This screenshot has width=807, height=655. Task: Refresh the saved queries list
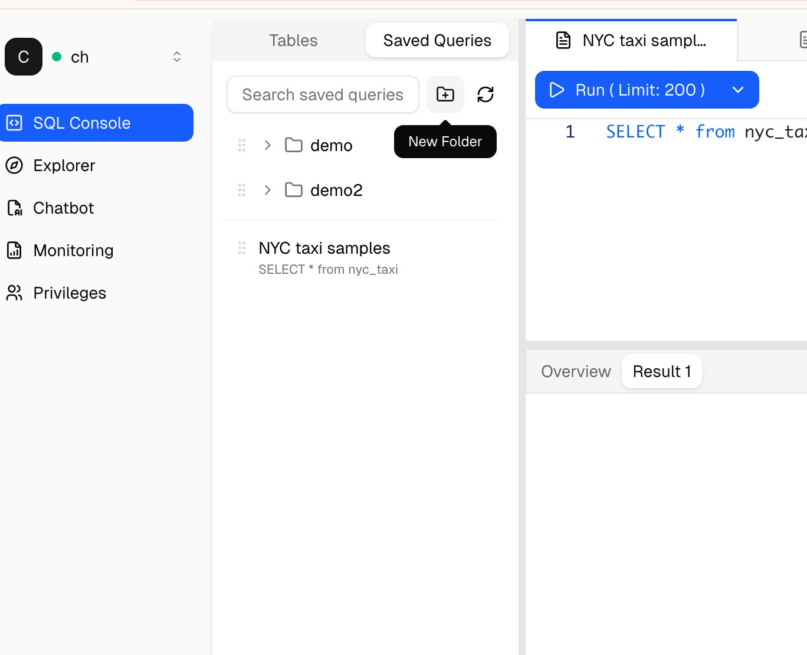(485, 94)
